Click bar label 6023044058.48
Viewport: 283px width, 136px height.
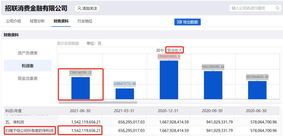pyautogui.click(x=257, y=77)
